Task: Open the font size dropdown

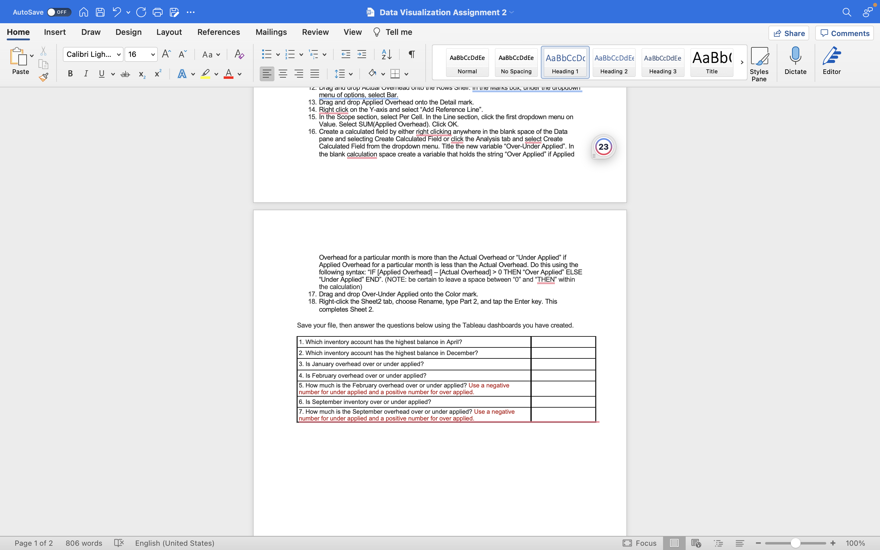Action: (x=153, y=55)
